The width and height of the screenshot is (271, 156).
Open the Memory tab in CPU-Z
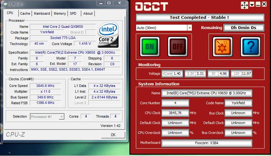point(60,13)
